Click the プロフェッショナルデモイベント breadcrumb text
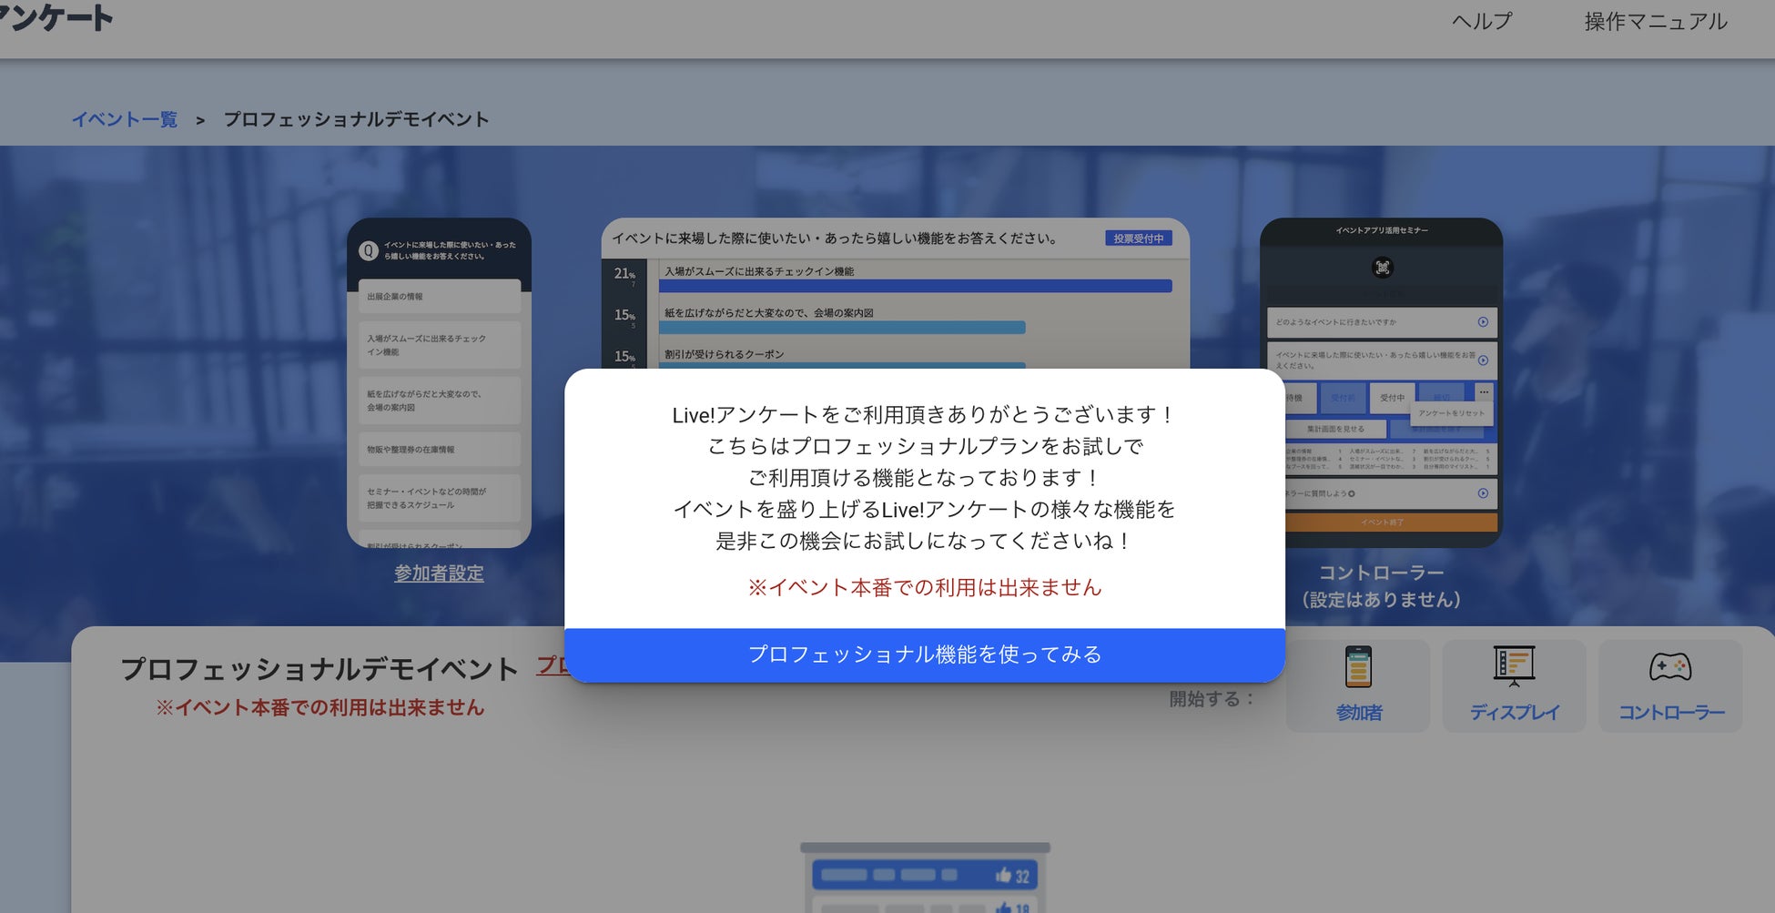 (x=357, y=119)
